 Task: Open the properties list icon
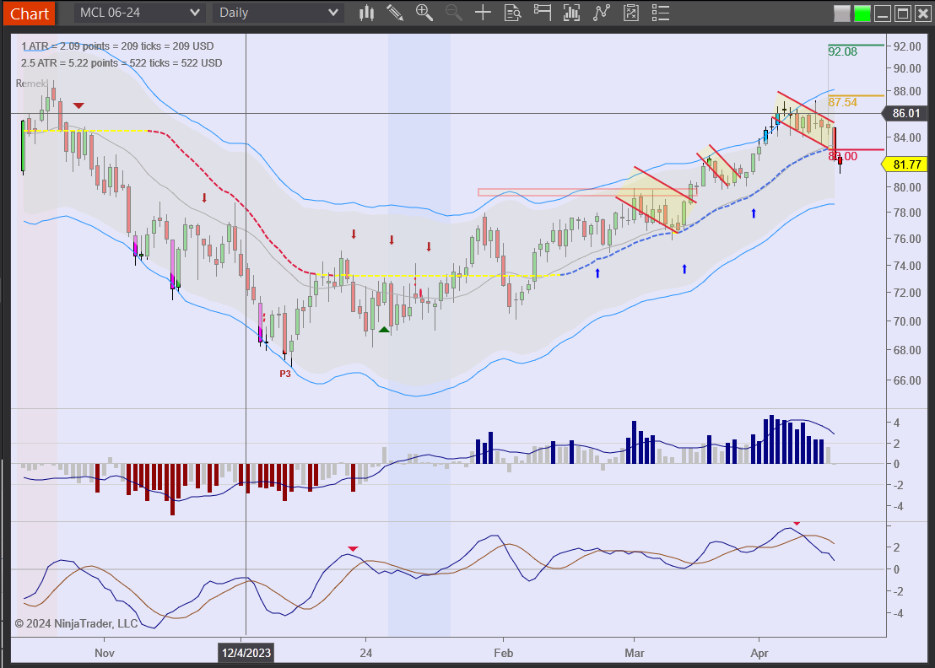660,13
